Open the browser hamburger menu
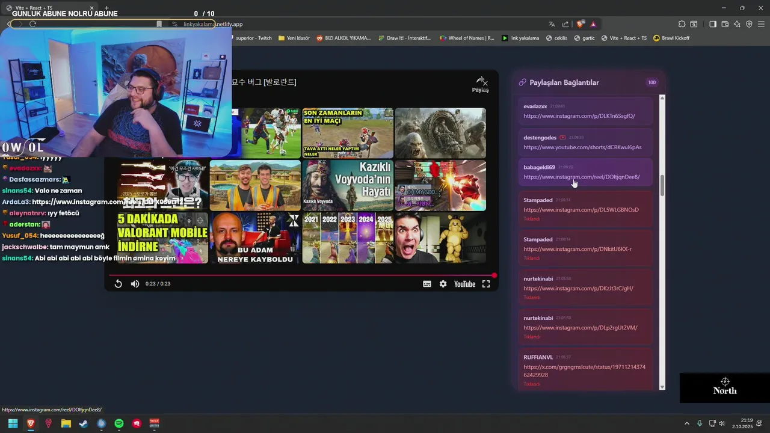This screenshot has height=433, width=770. pyautogui.click(x=761, y=24)
